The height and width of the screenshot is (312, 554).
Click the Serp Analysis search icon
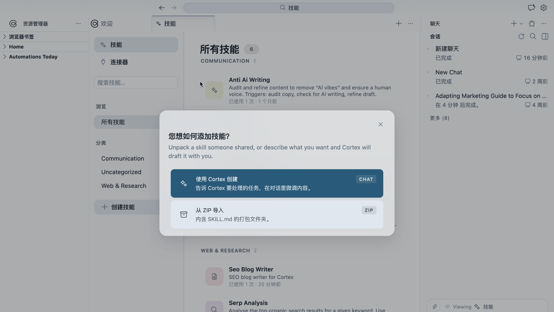pyautogui.click(x=214, y=308)
